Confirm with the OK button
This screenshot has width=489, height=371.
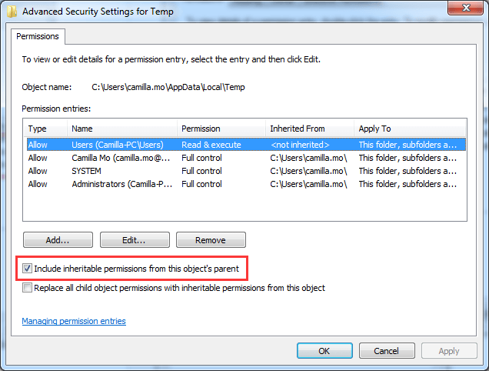(324, 351)
